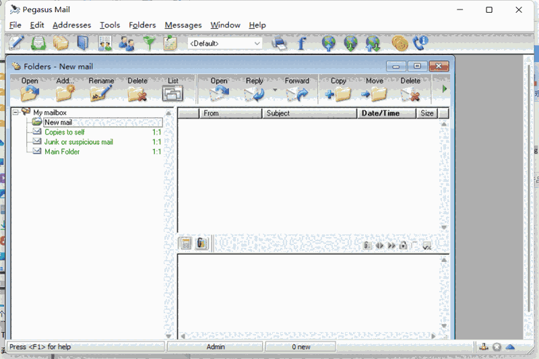Select Junk or suspicious mail folder
This screenshot has width=539, height=359.
[78, 142]
